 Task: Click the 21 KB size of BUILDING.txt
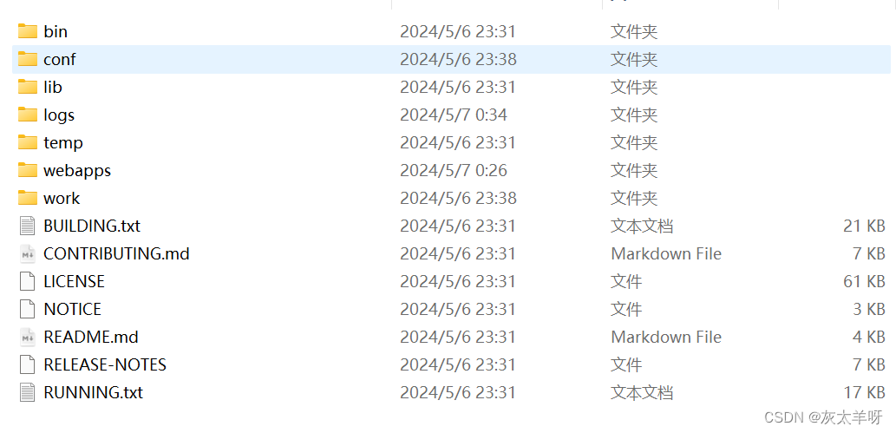(x=864, y=226)
